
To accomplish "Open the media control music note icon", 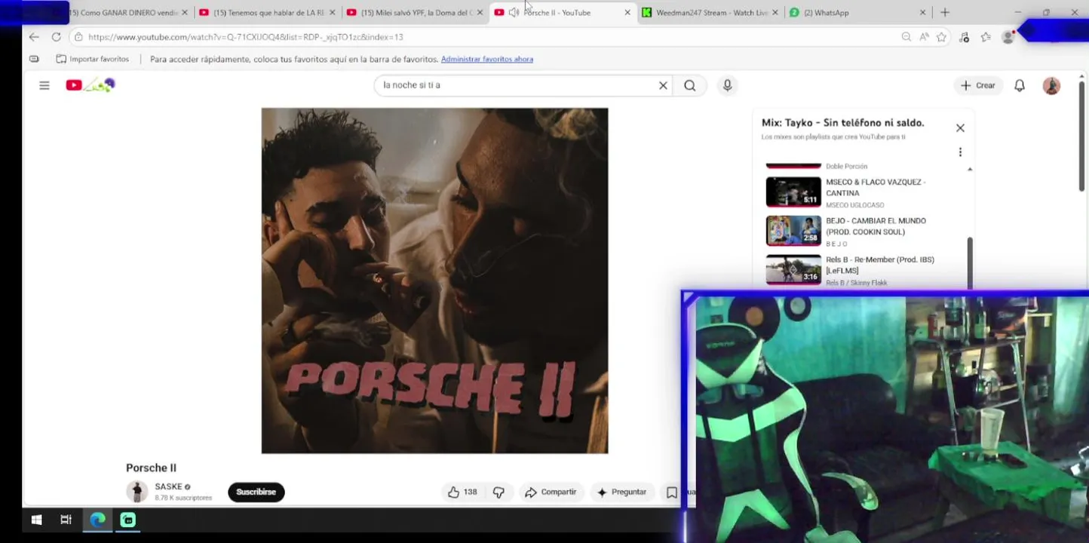I will pos(964,37).
